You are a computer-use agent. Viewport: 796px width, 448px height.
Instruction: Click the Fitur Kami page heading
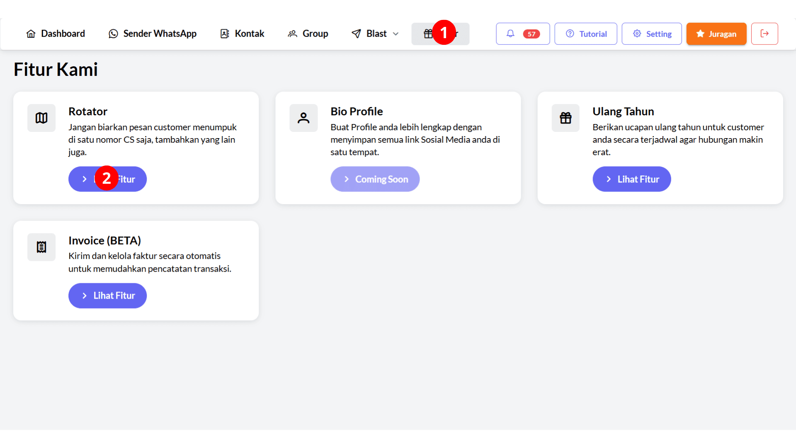(56, 69)
